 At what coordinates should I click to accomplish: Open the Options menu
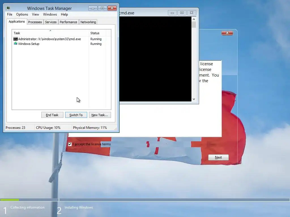click(x=22, y=14)
